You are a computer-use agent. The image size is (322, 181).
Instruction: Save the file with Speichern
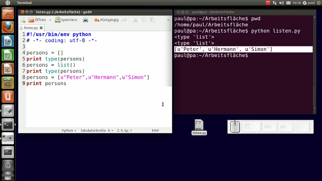point(66,20)
